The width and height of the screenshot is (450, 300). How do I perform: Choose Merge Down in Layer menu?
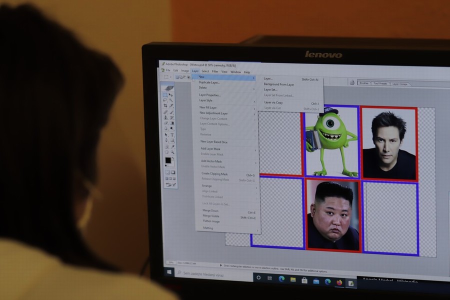[x=210, y=210]
